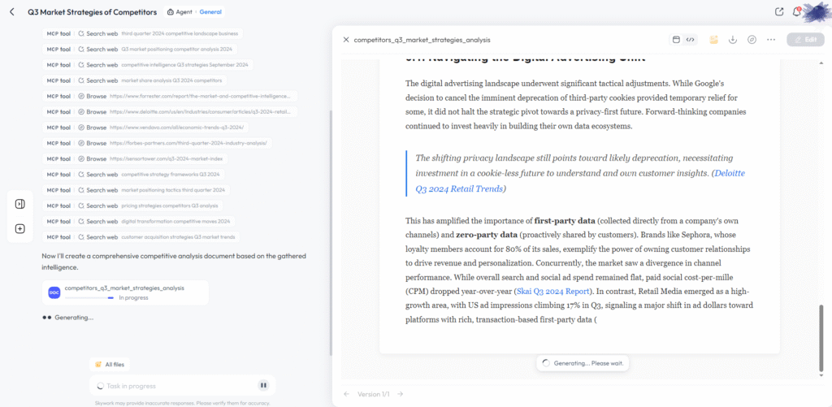This screenshot has width=832, height=407.
Task: Click the compass icon in document toolbar
Action: click(x=752, y=39)
